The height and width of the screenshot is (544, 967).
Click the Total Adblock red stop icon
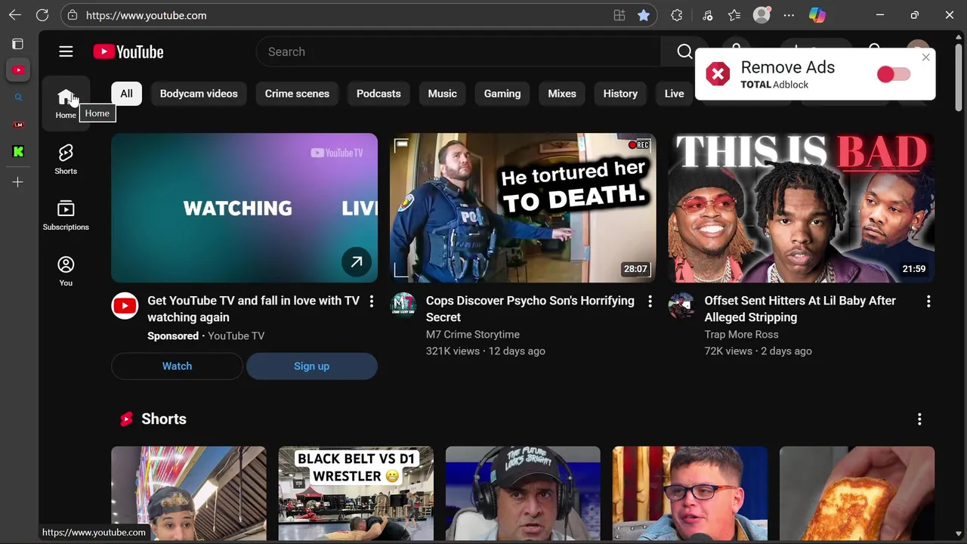click(x=718, y=74)
